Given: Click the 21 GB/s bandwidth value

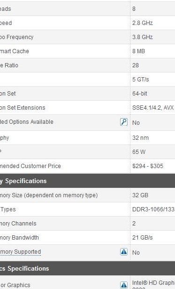Looking at the screenshot, I should [x=143, y=238].
